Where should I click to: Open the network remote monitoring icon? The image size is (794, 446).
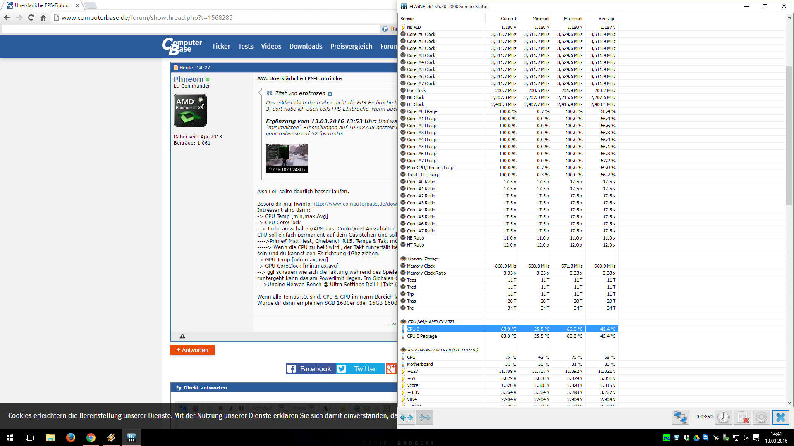click(x=680, y=418)
